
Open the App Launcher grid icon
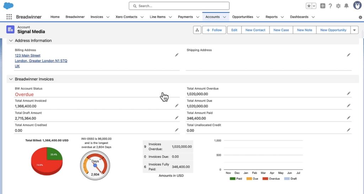tap(9, 17)
